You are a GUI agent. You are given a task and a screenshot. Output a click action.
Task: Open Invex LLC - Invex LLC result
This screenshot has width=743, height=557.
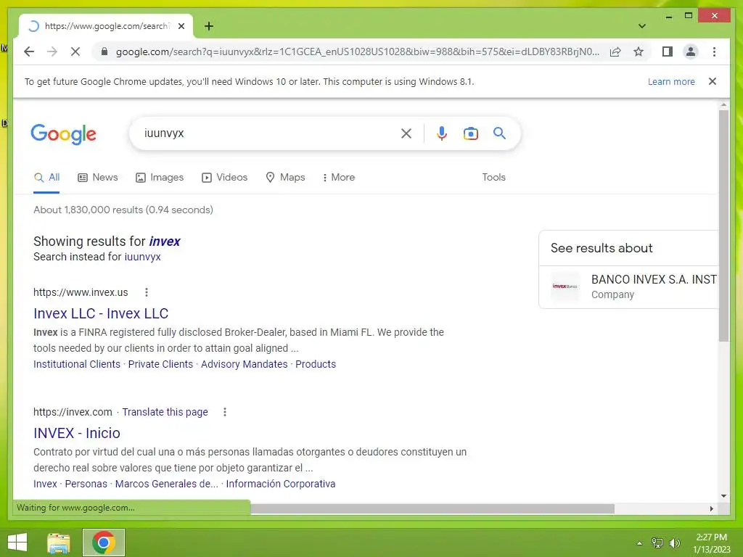point(100,313)
